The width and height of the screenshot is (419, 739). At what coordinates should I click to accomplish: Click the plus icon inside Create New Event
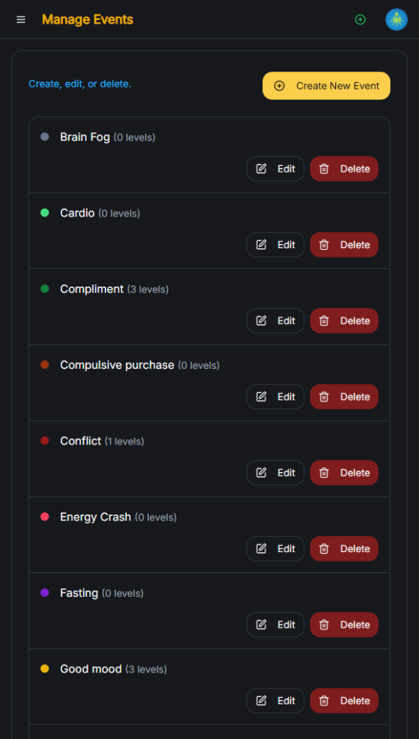click(279, 85)
